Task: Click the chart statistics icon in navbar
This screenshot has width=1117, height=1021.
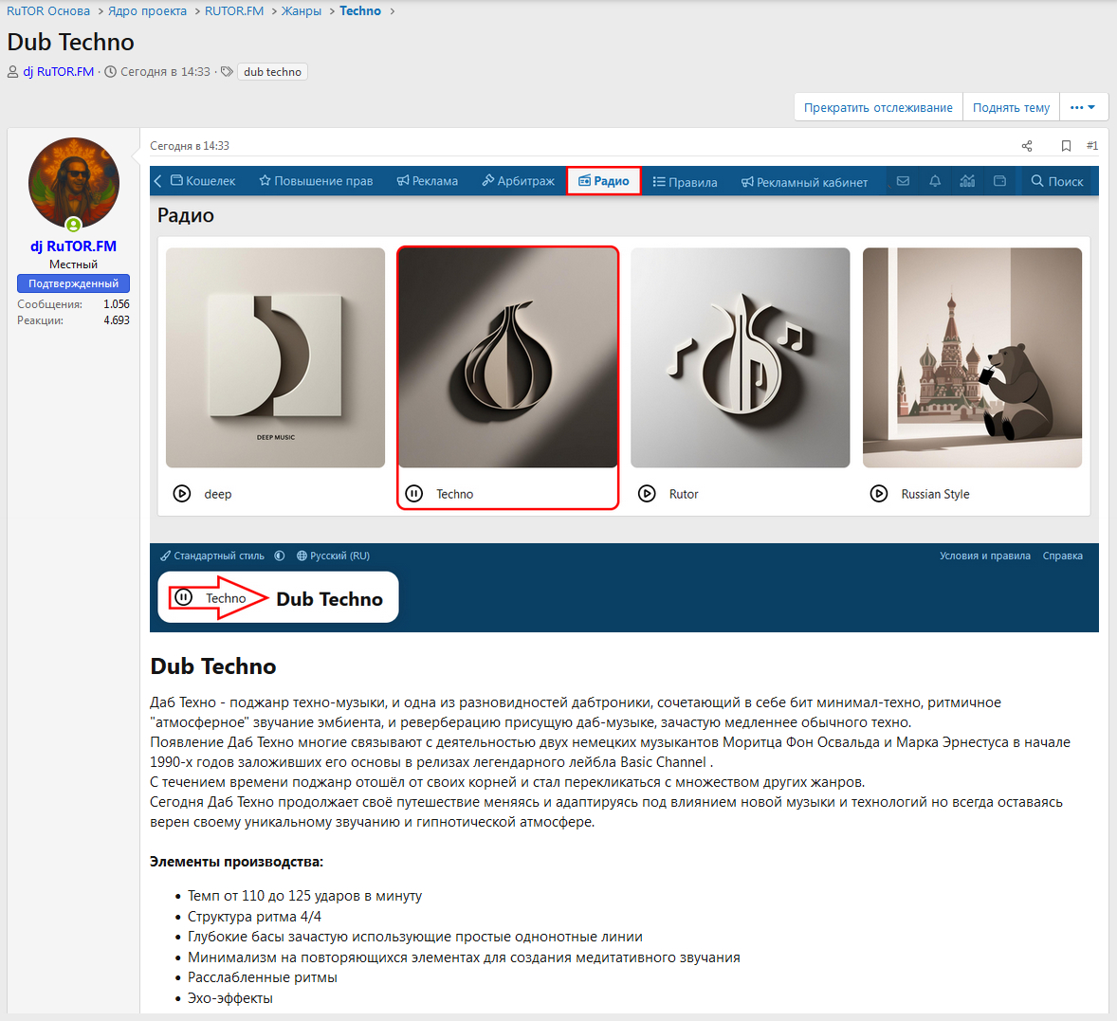Action: pos(967,181)
